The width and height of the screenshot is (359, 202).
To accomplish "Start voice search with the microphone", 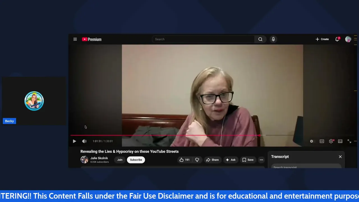I will tap(273, 39).
